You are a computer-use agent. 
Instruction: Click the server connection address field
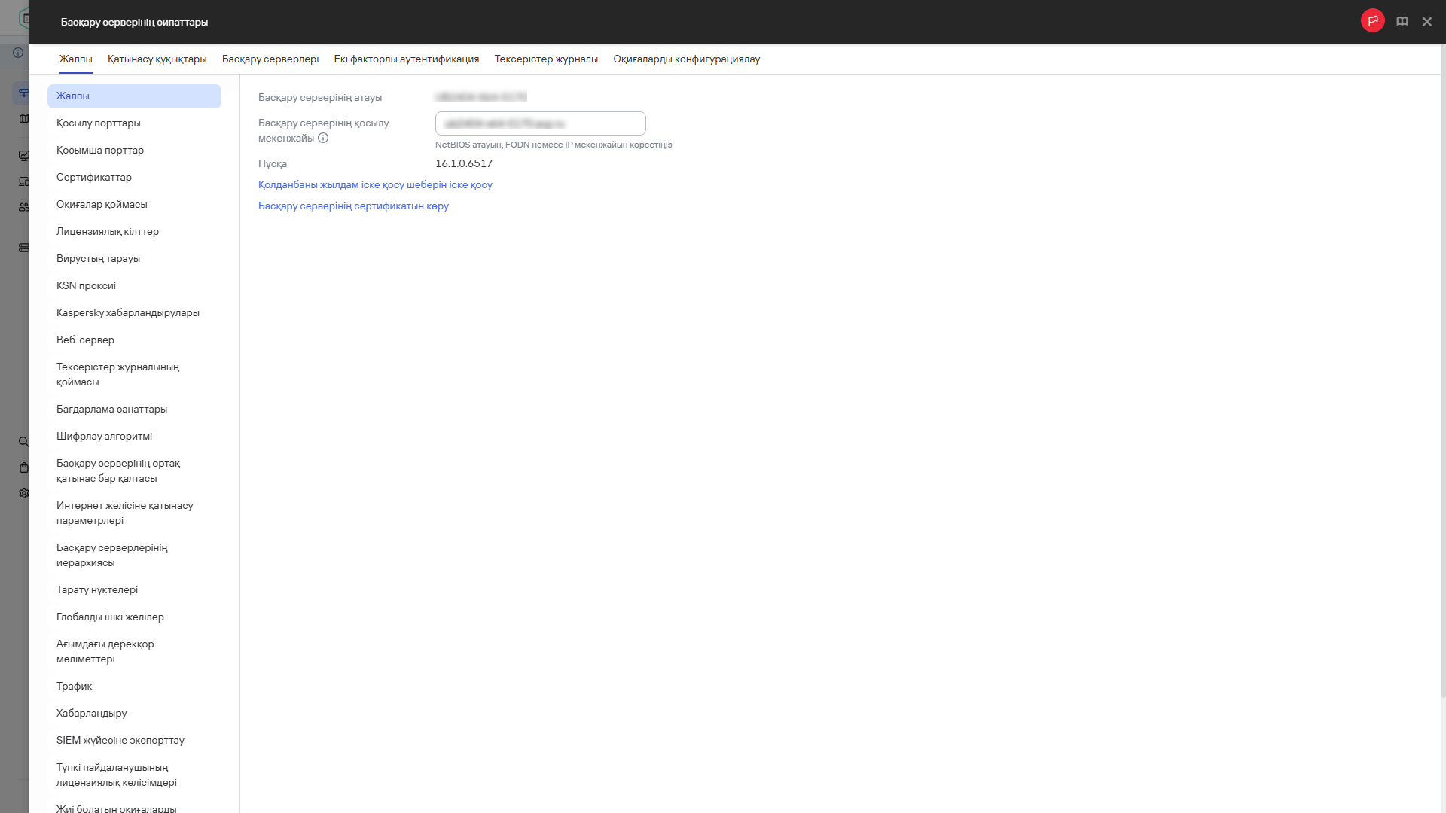pos(540,123)
